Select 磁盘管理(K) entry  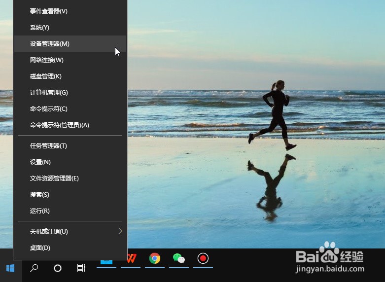[x=70, y=76]
